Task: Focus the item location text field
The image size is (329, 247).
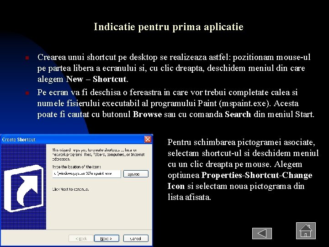Action: pyautogui.click(x=86, y=174)
